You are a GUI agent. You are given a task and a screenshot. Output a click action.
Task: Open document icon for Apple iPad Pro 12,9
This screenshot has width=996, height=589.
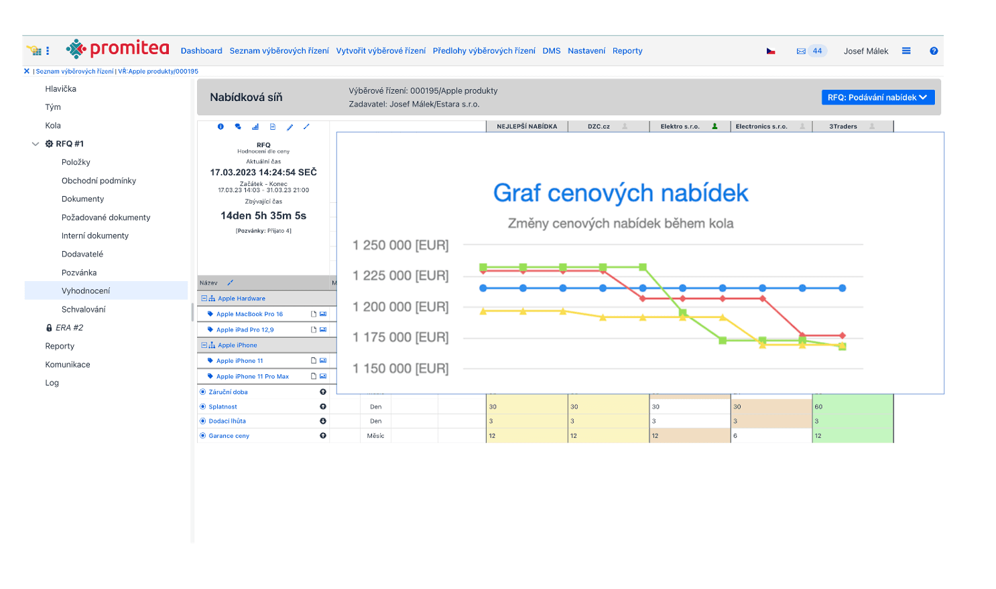click(x=313, y=329)
